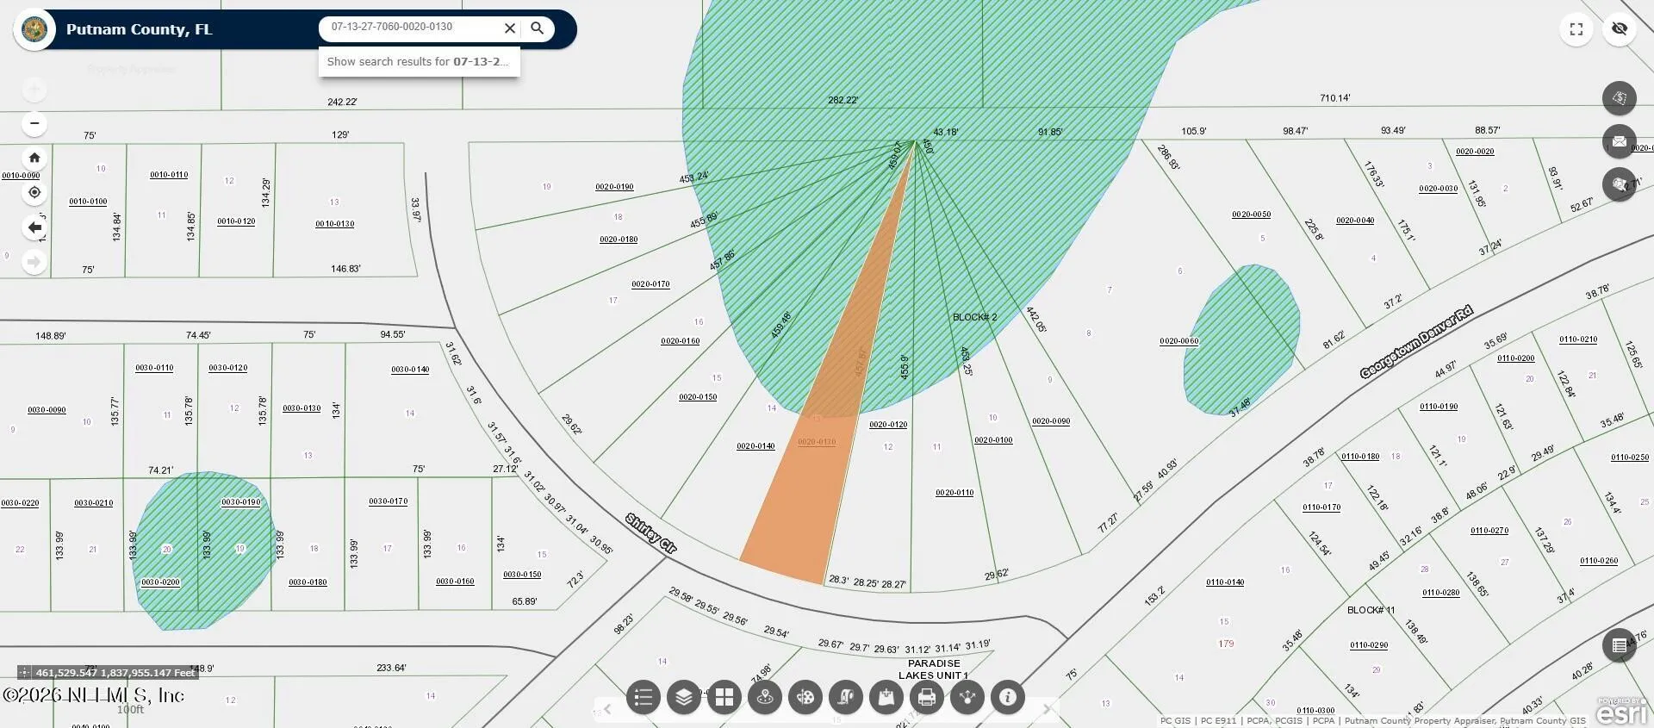Expand the attribute table panel icon
1654x728 pixels.
[x=1620, y=645]
